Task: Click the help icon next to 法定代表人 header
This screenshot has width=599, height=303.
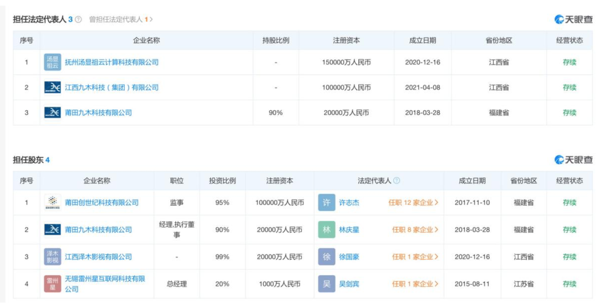Action: pyautogui.click(x=397, y=181)
